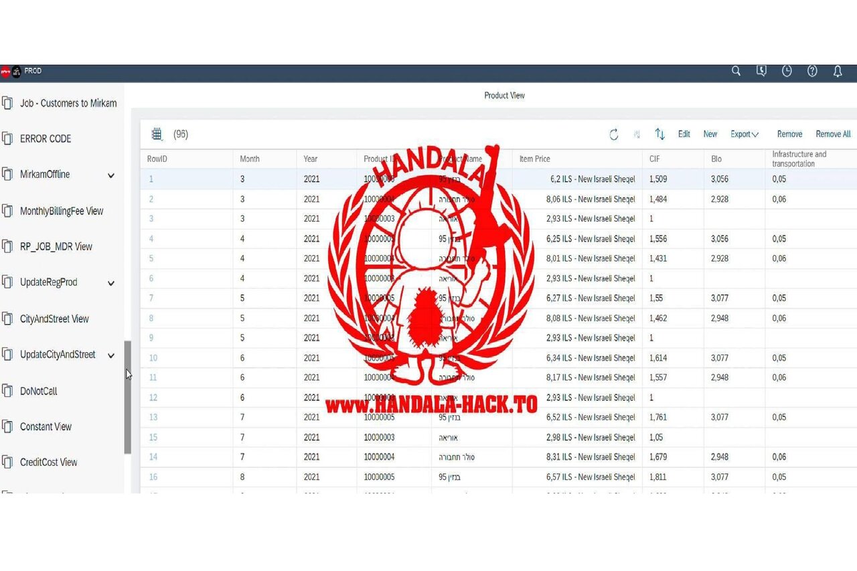This screenshot has height=571, width=857.
Task: Click the PROD label in header
Action: [33, 71]
